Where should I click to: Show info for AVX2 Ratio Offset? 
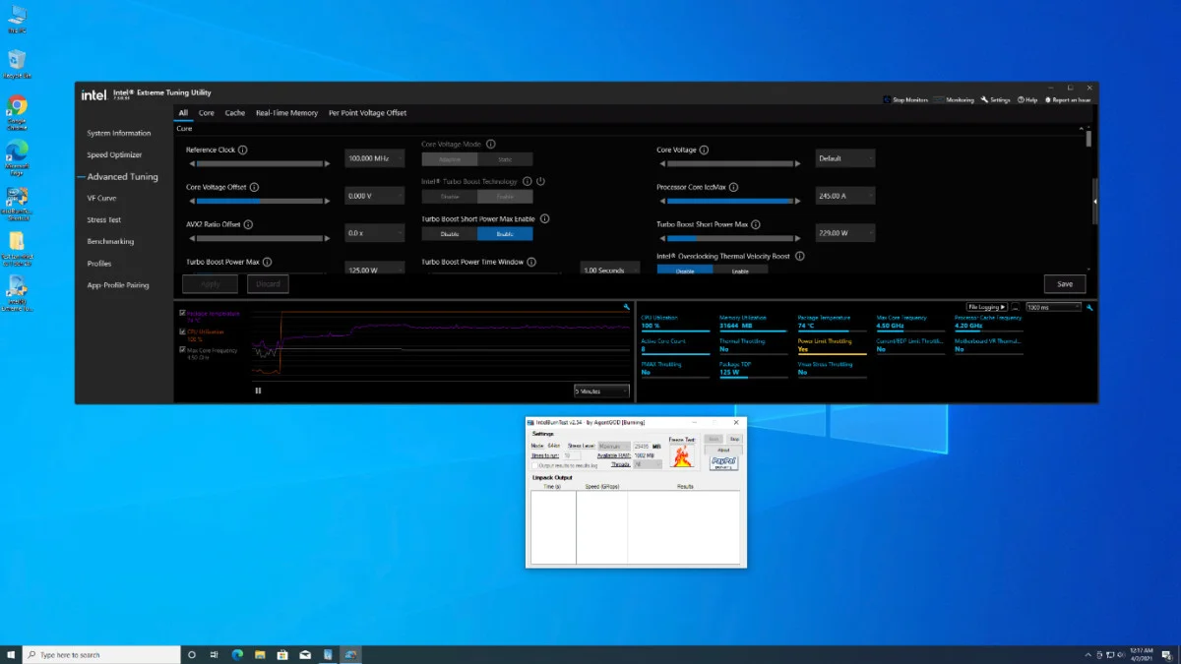point(248,224)
